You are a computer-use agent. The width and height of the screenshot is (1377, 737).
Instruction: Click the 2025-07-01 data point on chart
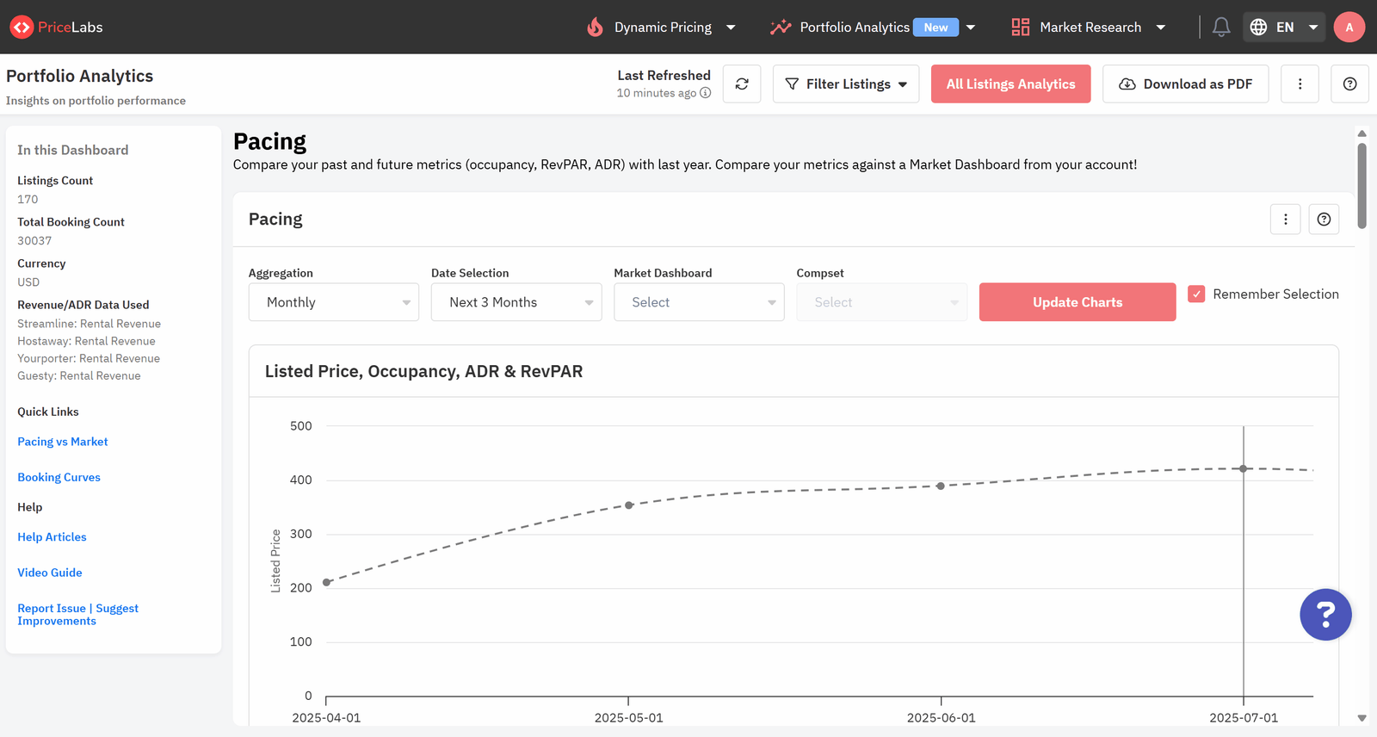1244,468
